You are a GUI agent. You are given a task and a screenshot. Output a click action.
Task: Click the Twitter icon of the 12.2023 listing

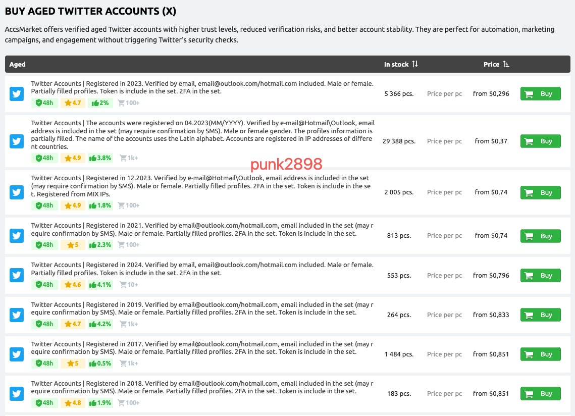[17, 192]
